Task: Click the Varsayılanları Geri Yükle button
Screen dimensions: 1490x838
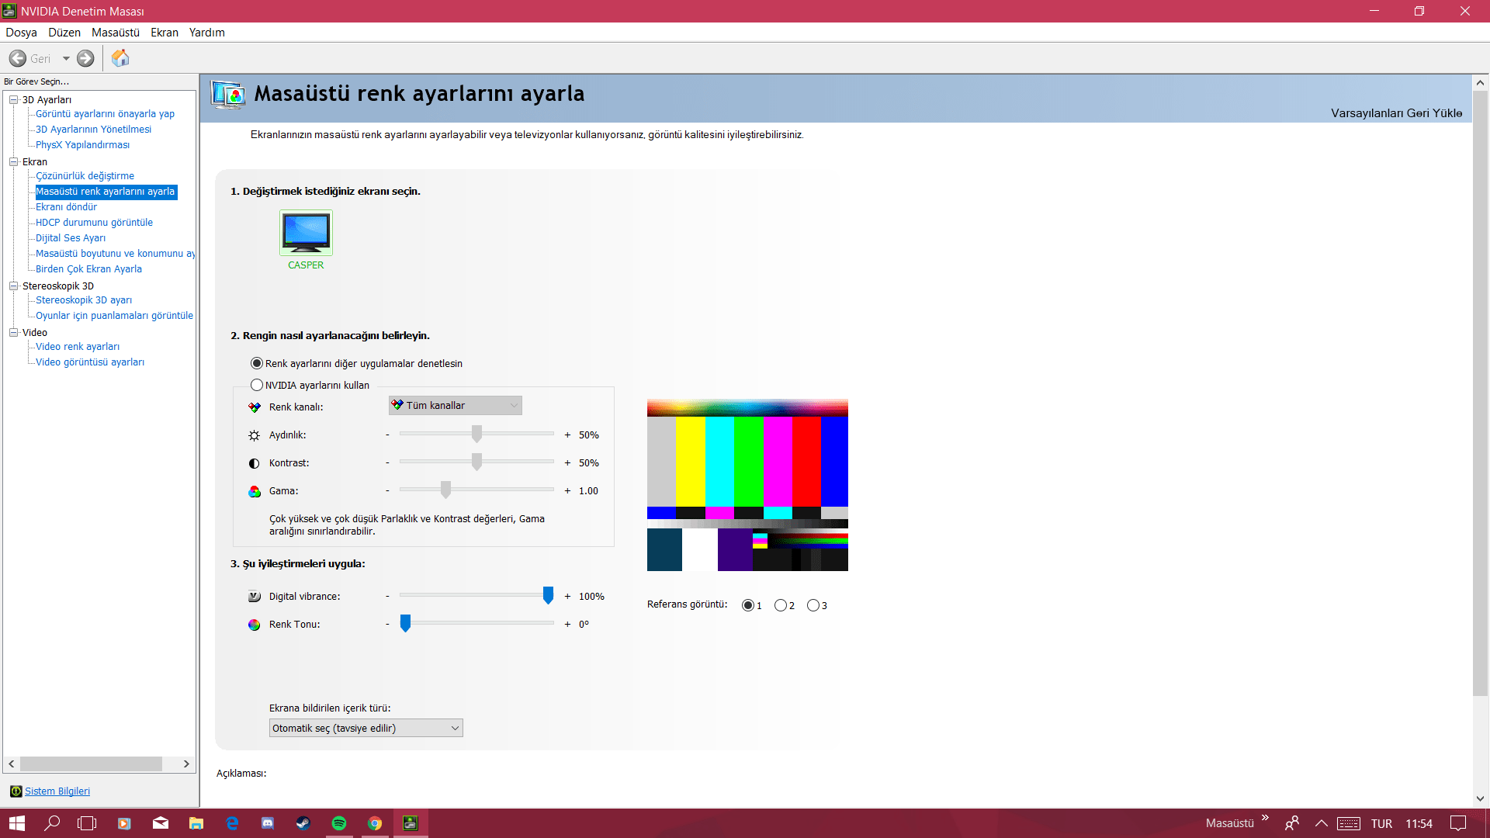Action: pyautogui.click(x=1395, y=113)
